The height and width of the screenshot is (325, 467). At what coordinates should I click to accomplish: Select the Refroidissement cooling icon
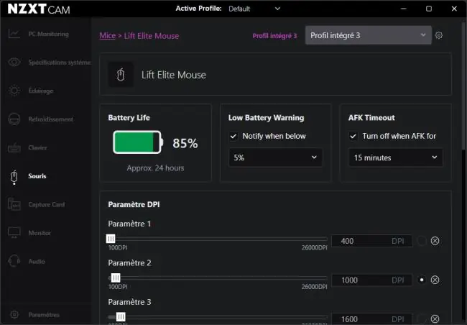click(x=14, y=119)
